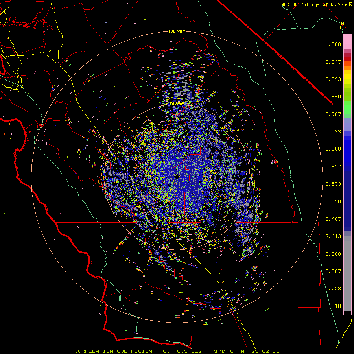354x354 pixels.
Task: Click the 0.520 value on the color scale
Action: (333, 202)
